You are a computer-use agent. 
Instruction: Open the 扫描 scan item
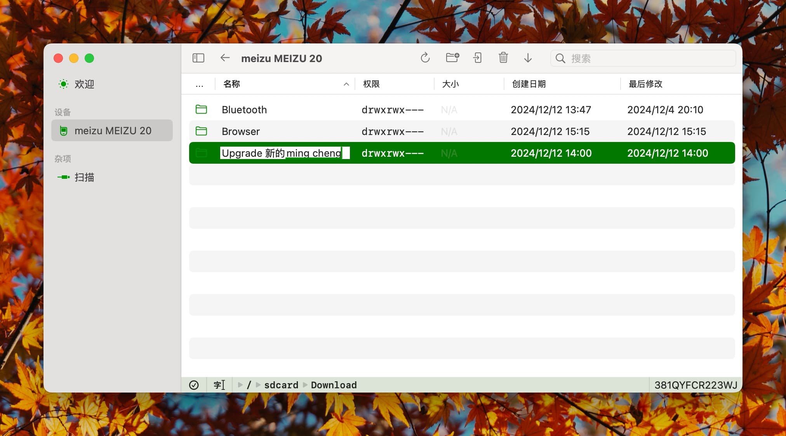tap(84, 177)
